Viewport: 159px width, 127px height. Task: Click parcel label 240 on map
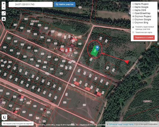click(x=55, y=43)
